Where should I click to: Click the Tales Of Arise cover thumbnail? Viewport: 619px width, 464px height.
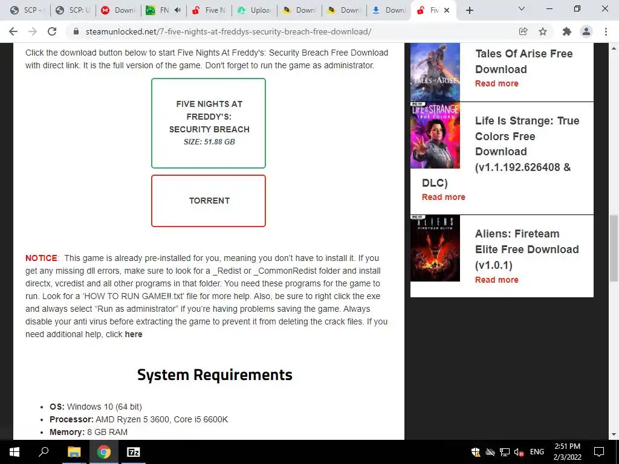tap(435, 72)
